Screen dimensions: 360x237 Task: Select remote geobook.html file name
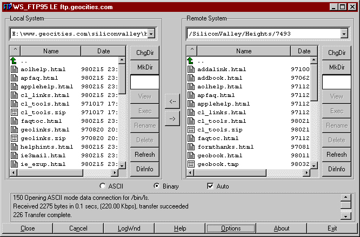click(x=219, y=156)
